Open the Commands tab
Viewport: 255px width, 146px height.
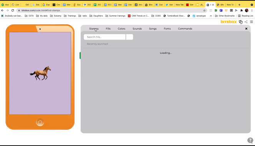coord(185,29)
